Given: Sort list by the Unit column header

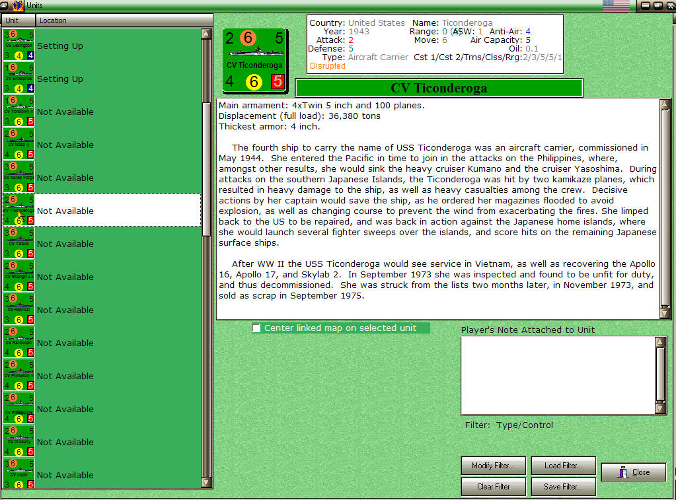Looking at the screenshot, I should 18,20.
